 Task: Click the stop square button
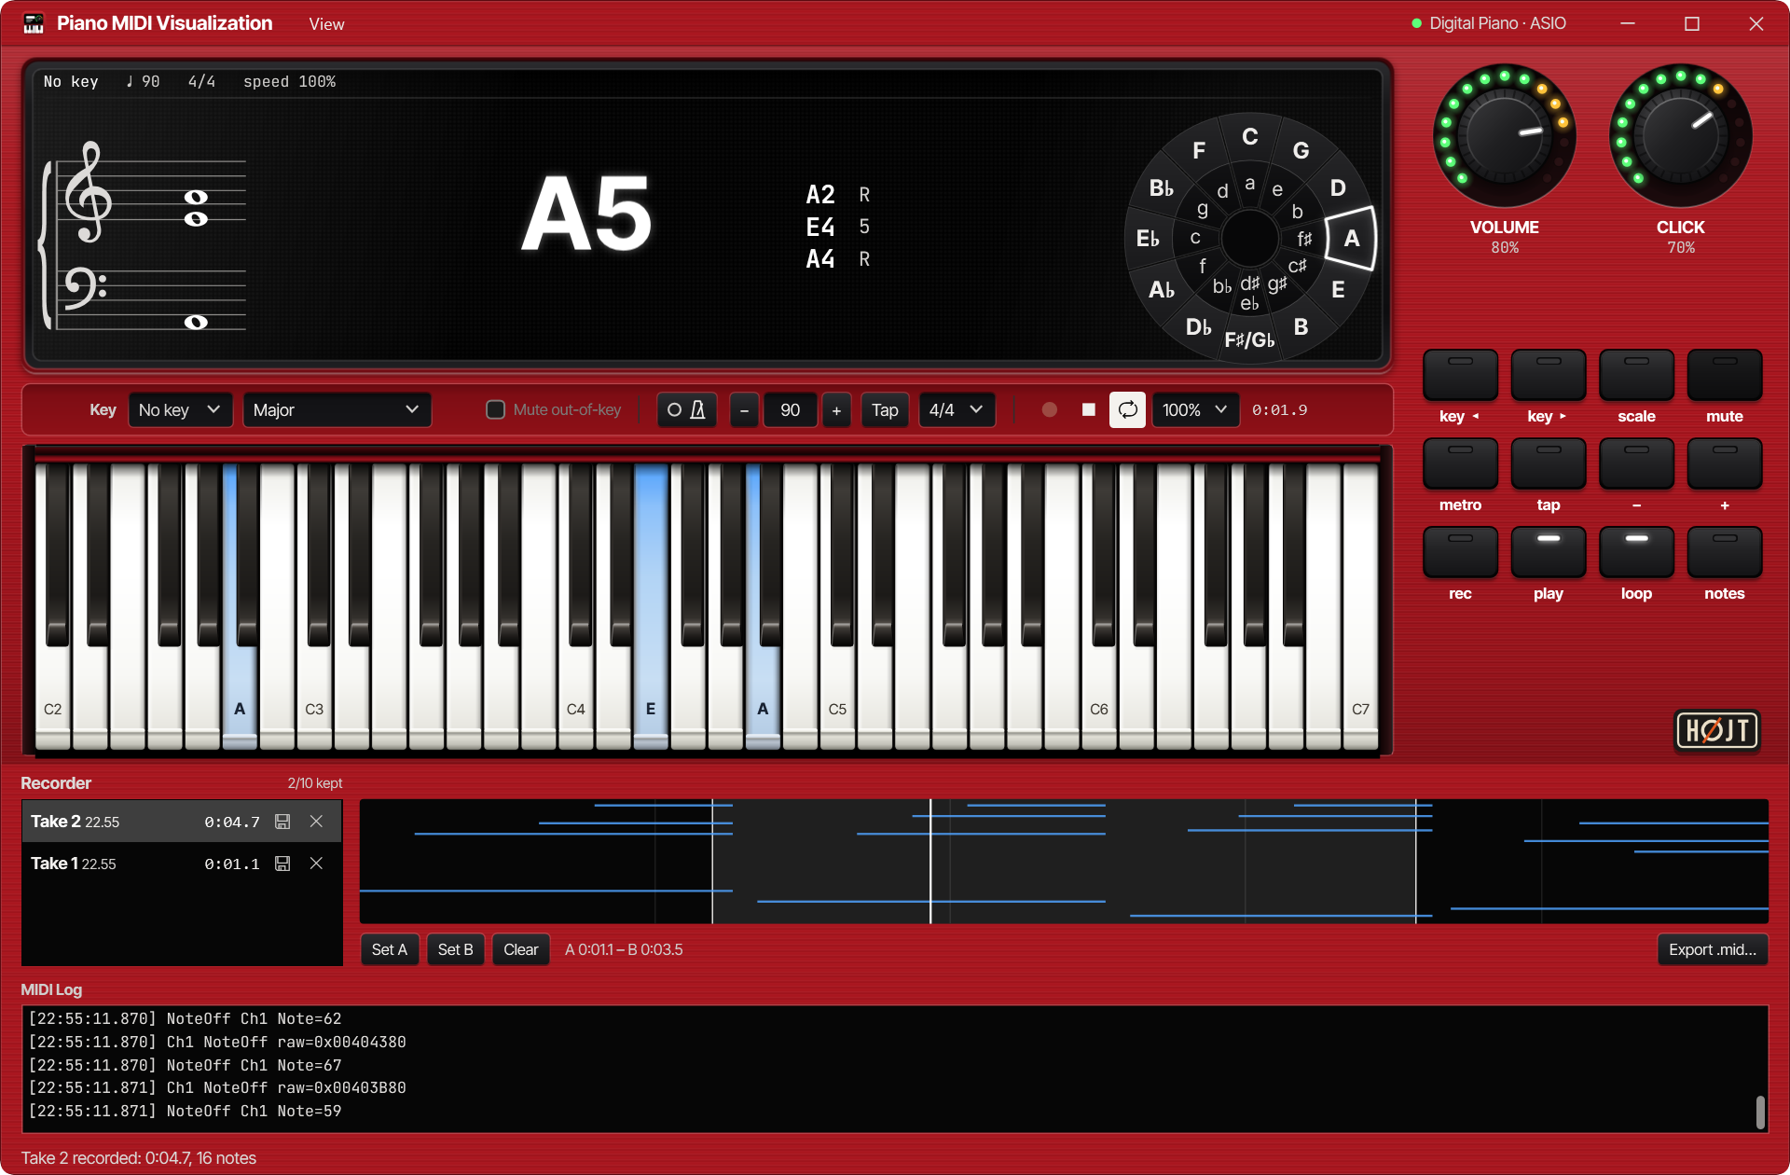[1088, 410]
